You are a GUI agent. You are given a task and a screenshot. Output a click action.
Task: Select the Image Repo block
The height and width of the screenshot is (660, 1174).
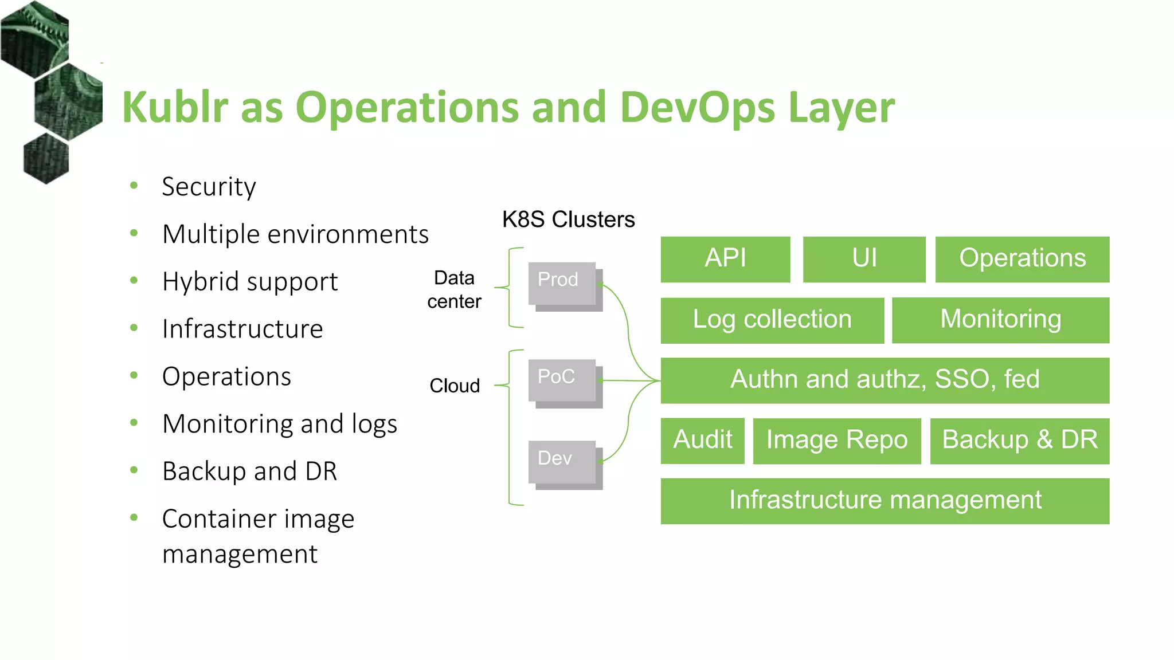pos(836,441)
